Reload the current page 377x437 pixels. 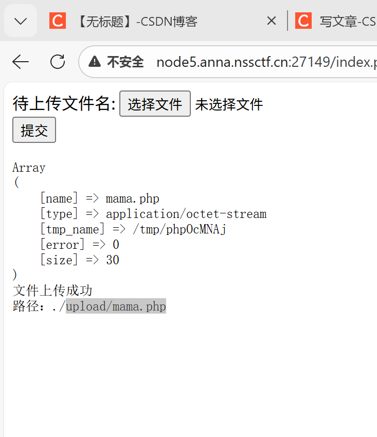point(58,62)
